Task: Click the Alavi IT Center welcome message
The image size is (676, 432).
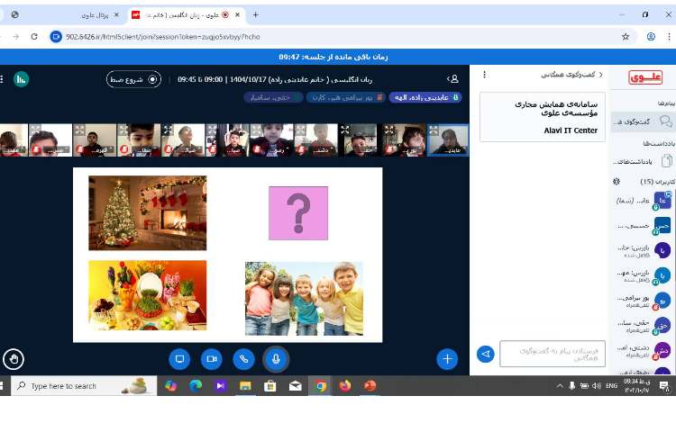Action: pos(543,117)
